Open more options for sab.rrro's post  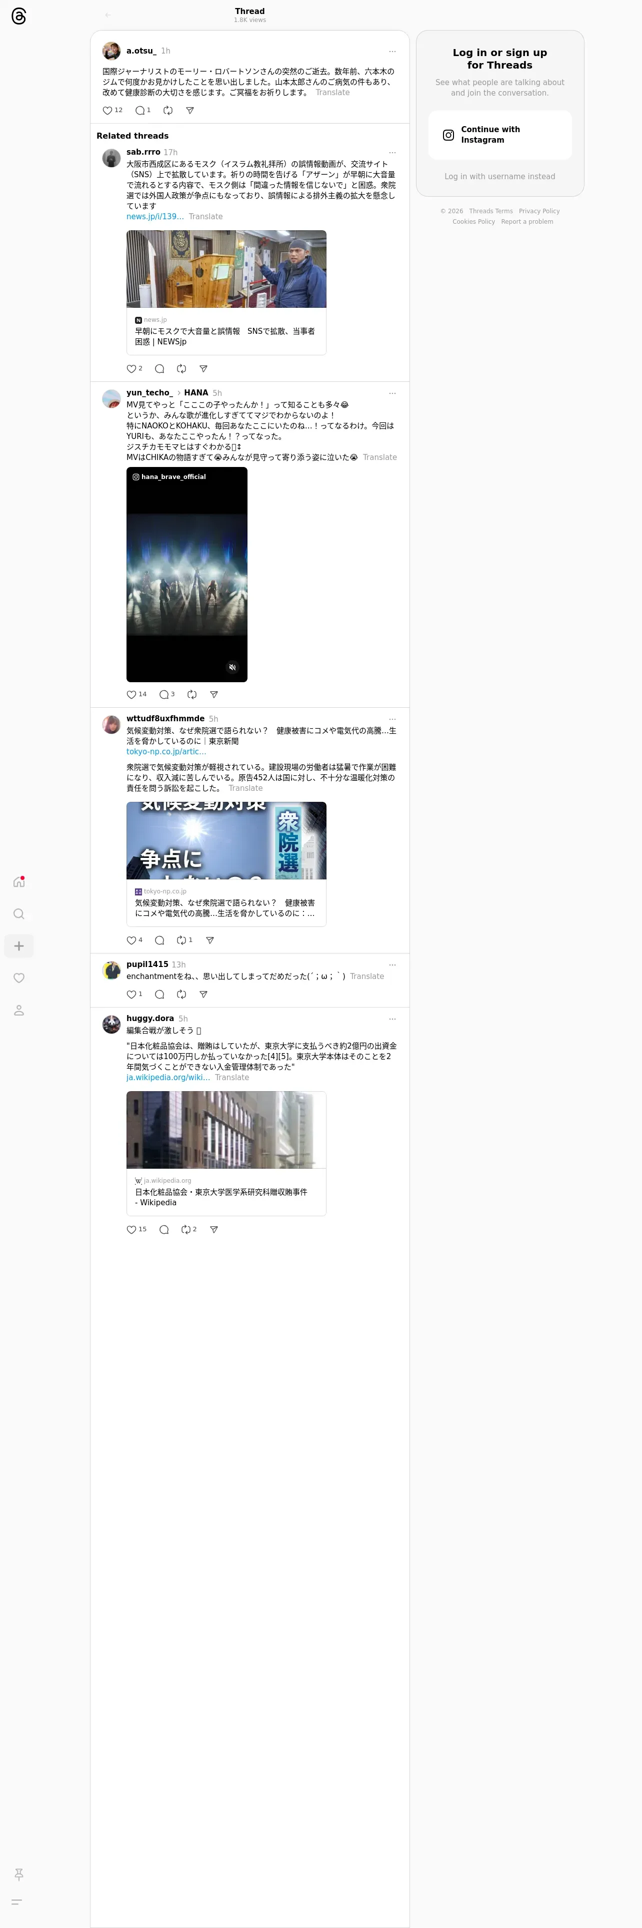[x=392, y=153]
